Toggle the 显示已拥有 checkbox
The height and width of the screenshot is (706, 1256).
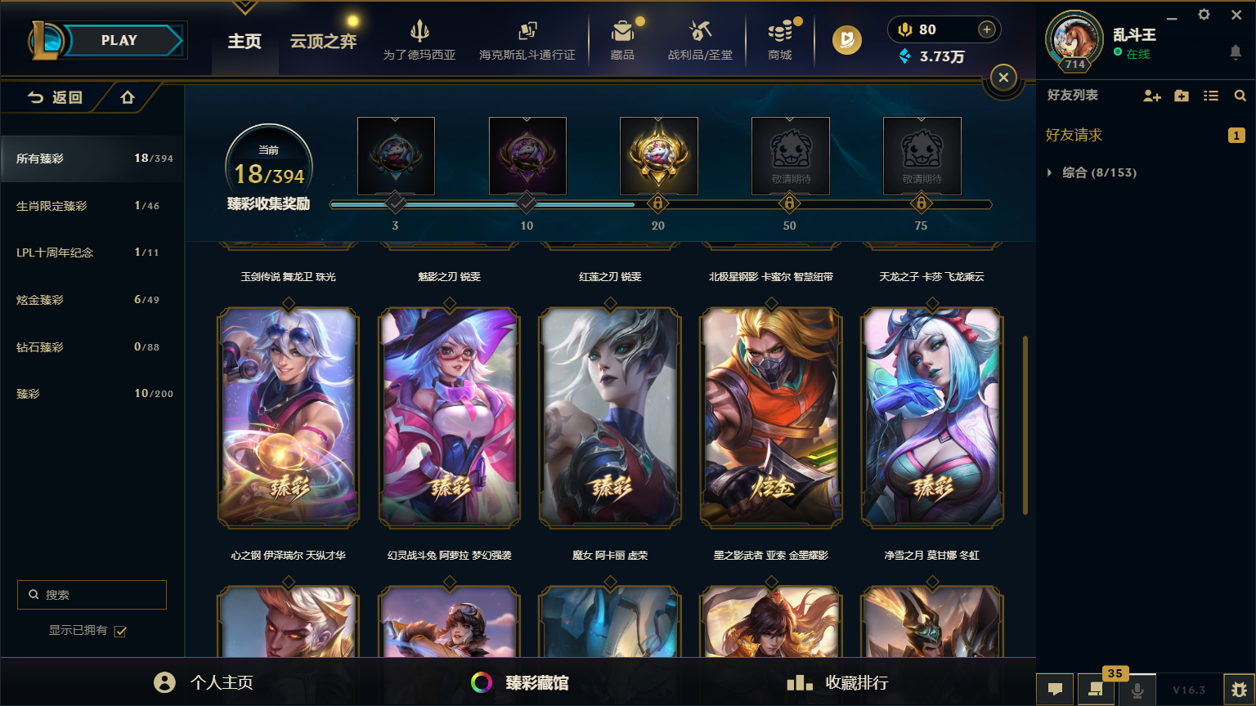[x=120, y=631]
